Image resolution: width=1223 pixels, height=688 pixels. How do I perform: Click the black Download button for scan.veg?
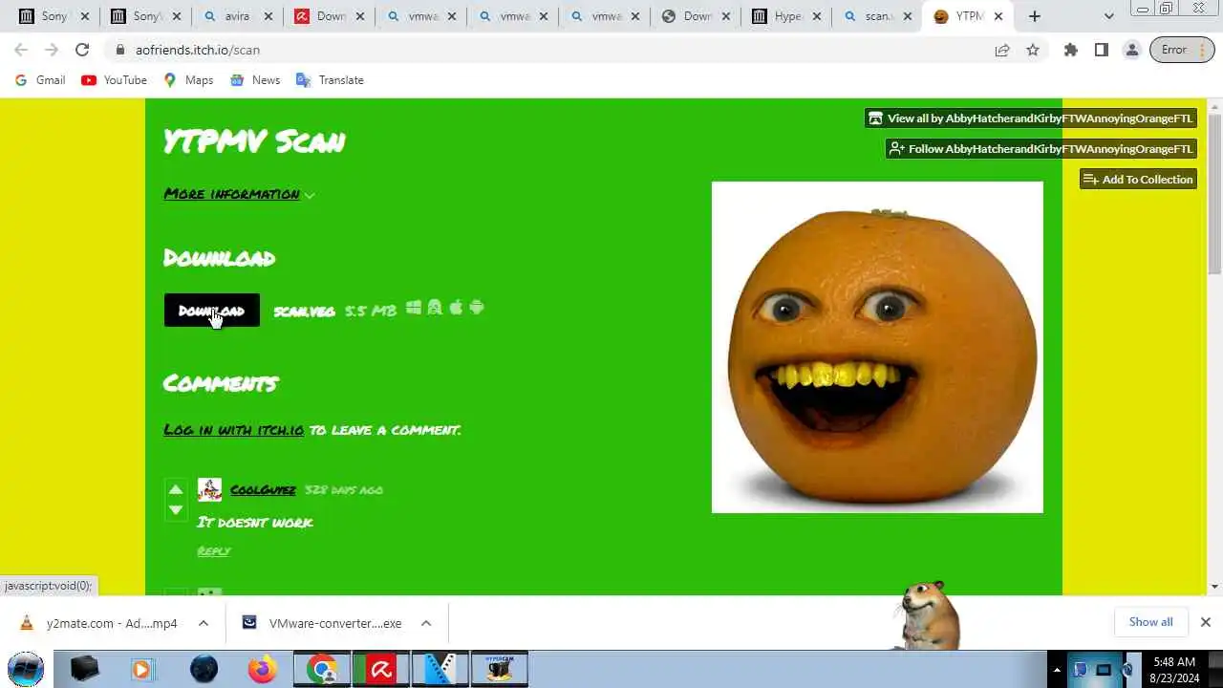[x=211, y=311]
